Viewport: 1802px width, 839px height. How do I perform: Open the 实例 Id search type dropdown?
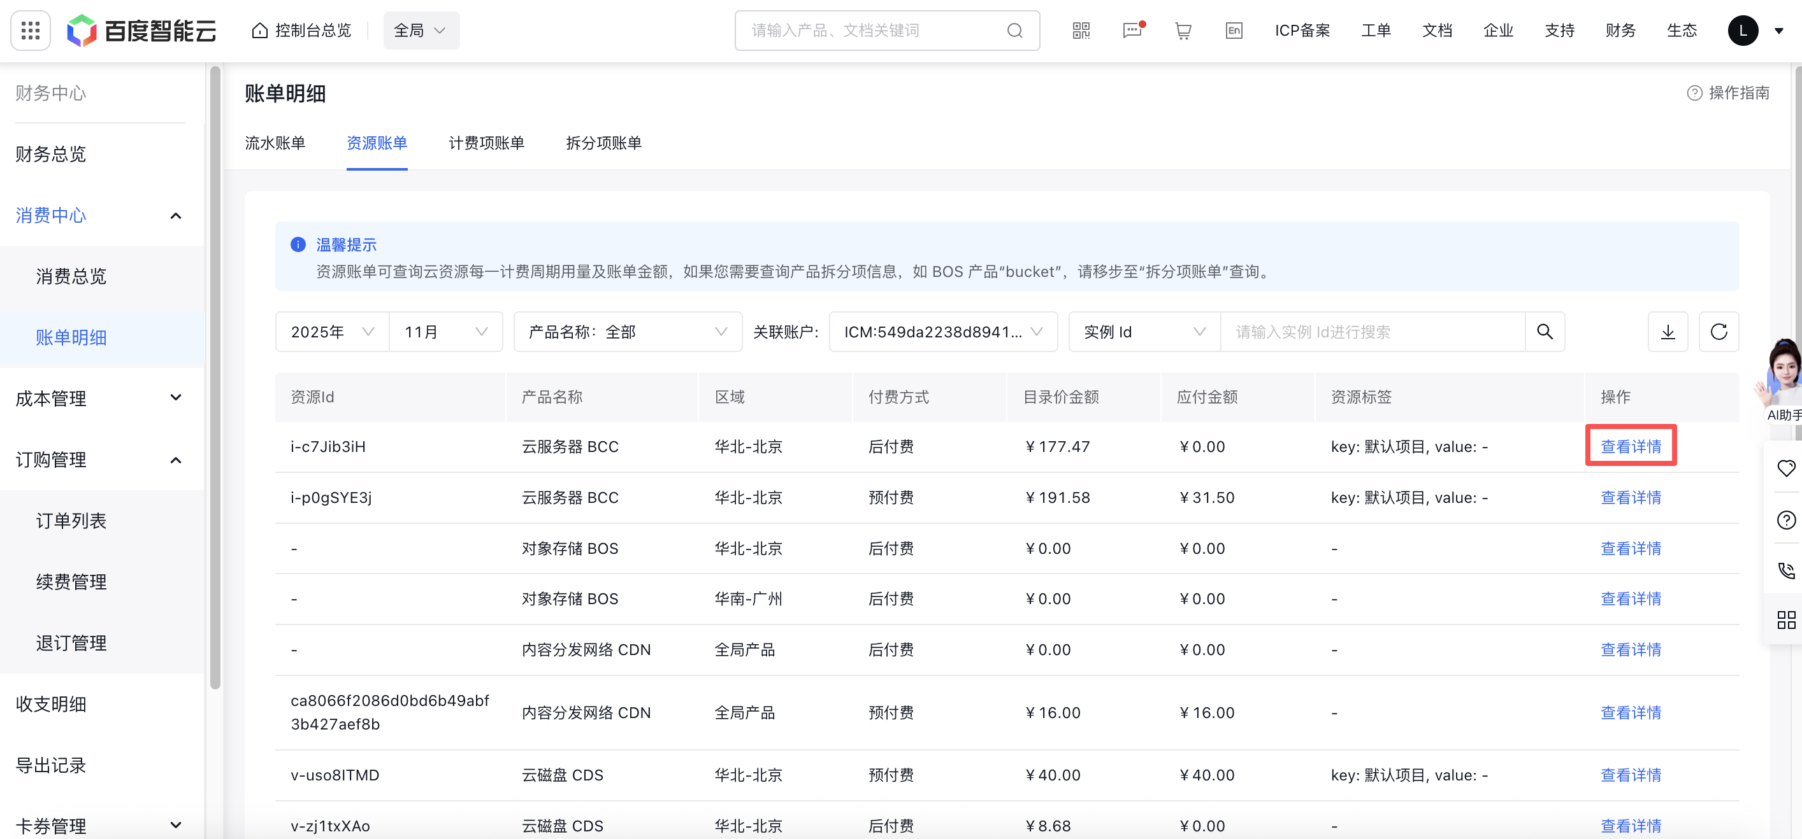click(1144, 332)
